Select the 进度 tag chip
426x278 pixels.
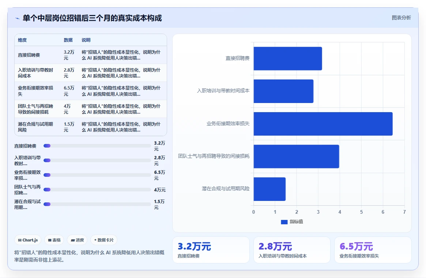pos(77,240)
